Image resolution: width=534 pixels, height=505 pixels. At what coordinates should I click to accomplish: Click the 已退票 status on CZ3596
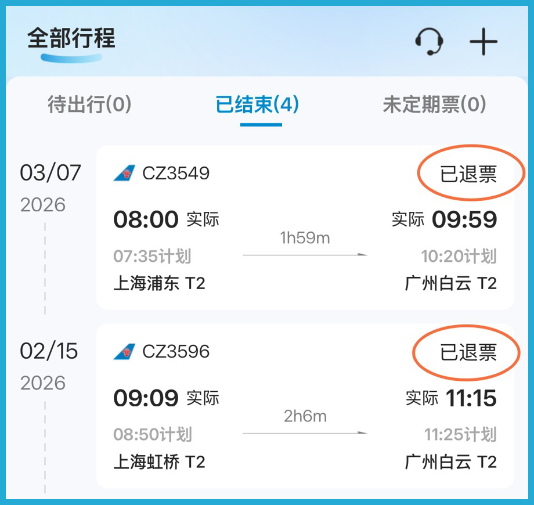[x=468, y=352]
